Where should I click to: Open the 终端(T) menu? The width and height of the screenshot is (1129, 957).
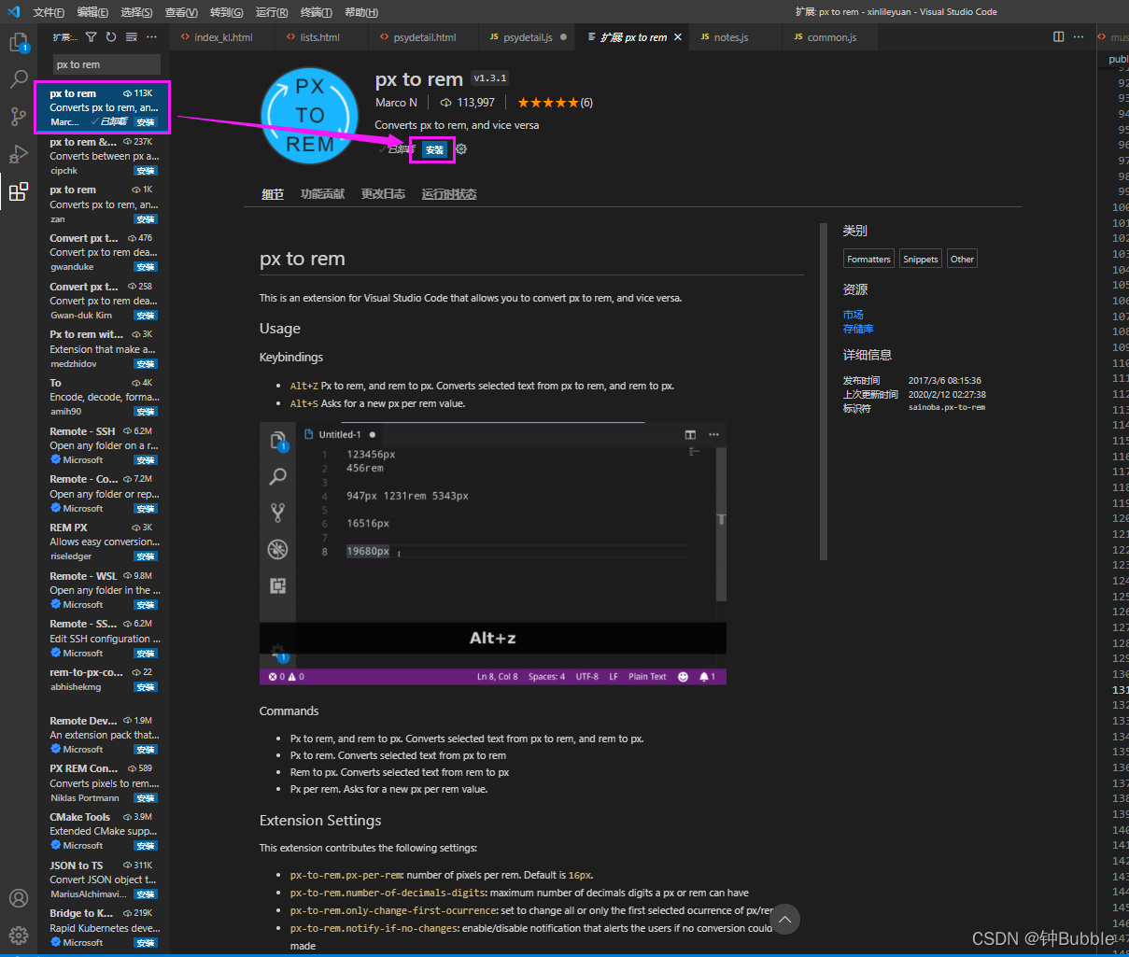(317, 12)
